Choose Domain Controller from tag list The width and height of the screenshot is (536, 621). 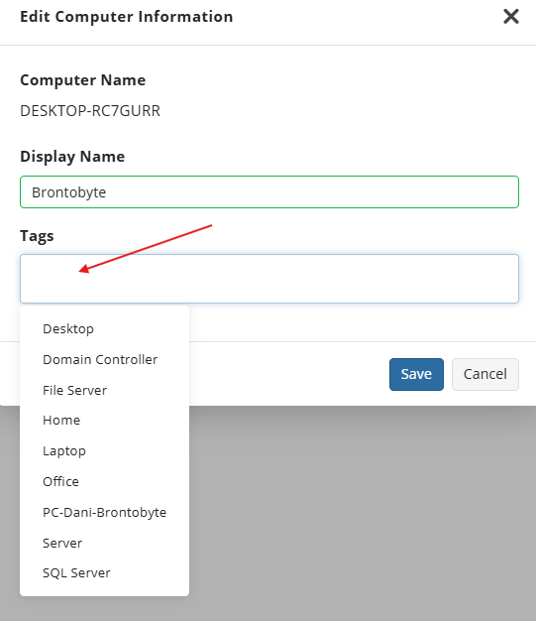click(x=104, y=360)
